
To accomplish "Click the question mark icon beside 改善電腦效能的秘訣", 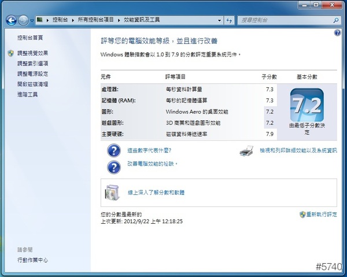I will (x=114, y=167).
